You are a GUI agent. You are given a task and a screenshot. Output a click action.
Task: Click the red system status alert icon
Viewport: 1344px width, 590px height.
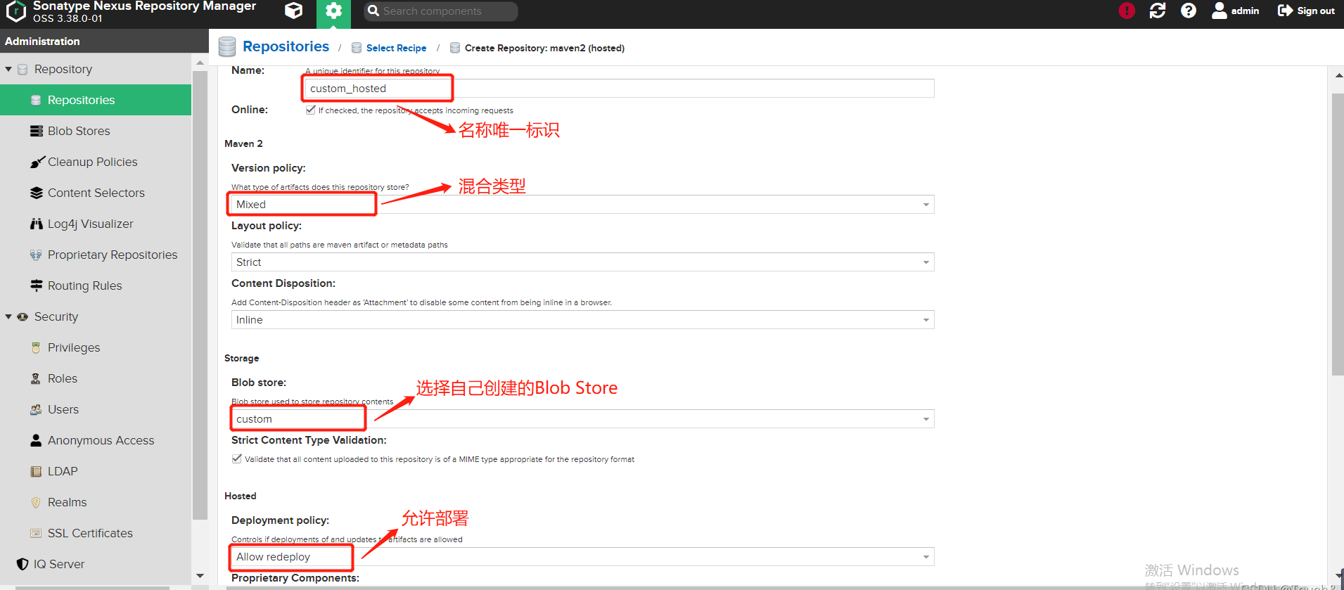point(1127,11)
